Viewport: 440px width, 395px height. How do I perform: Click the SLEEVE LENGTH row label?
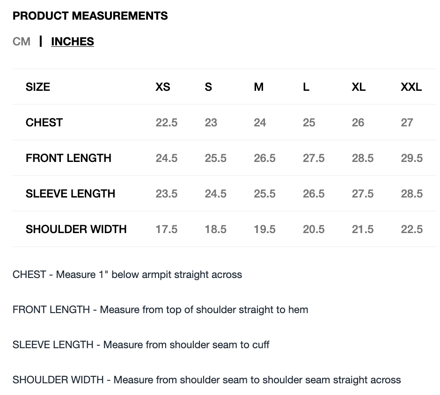(x=70, y=194)
